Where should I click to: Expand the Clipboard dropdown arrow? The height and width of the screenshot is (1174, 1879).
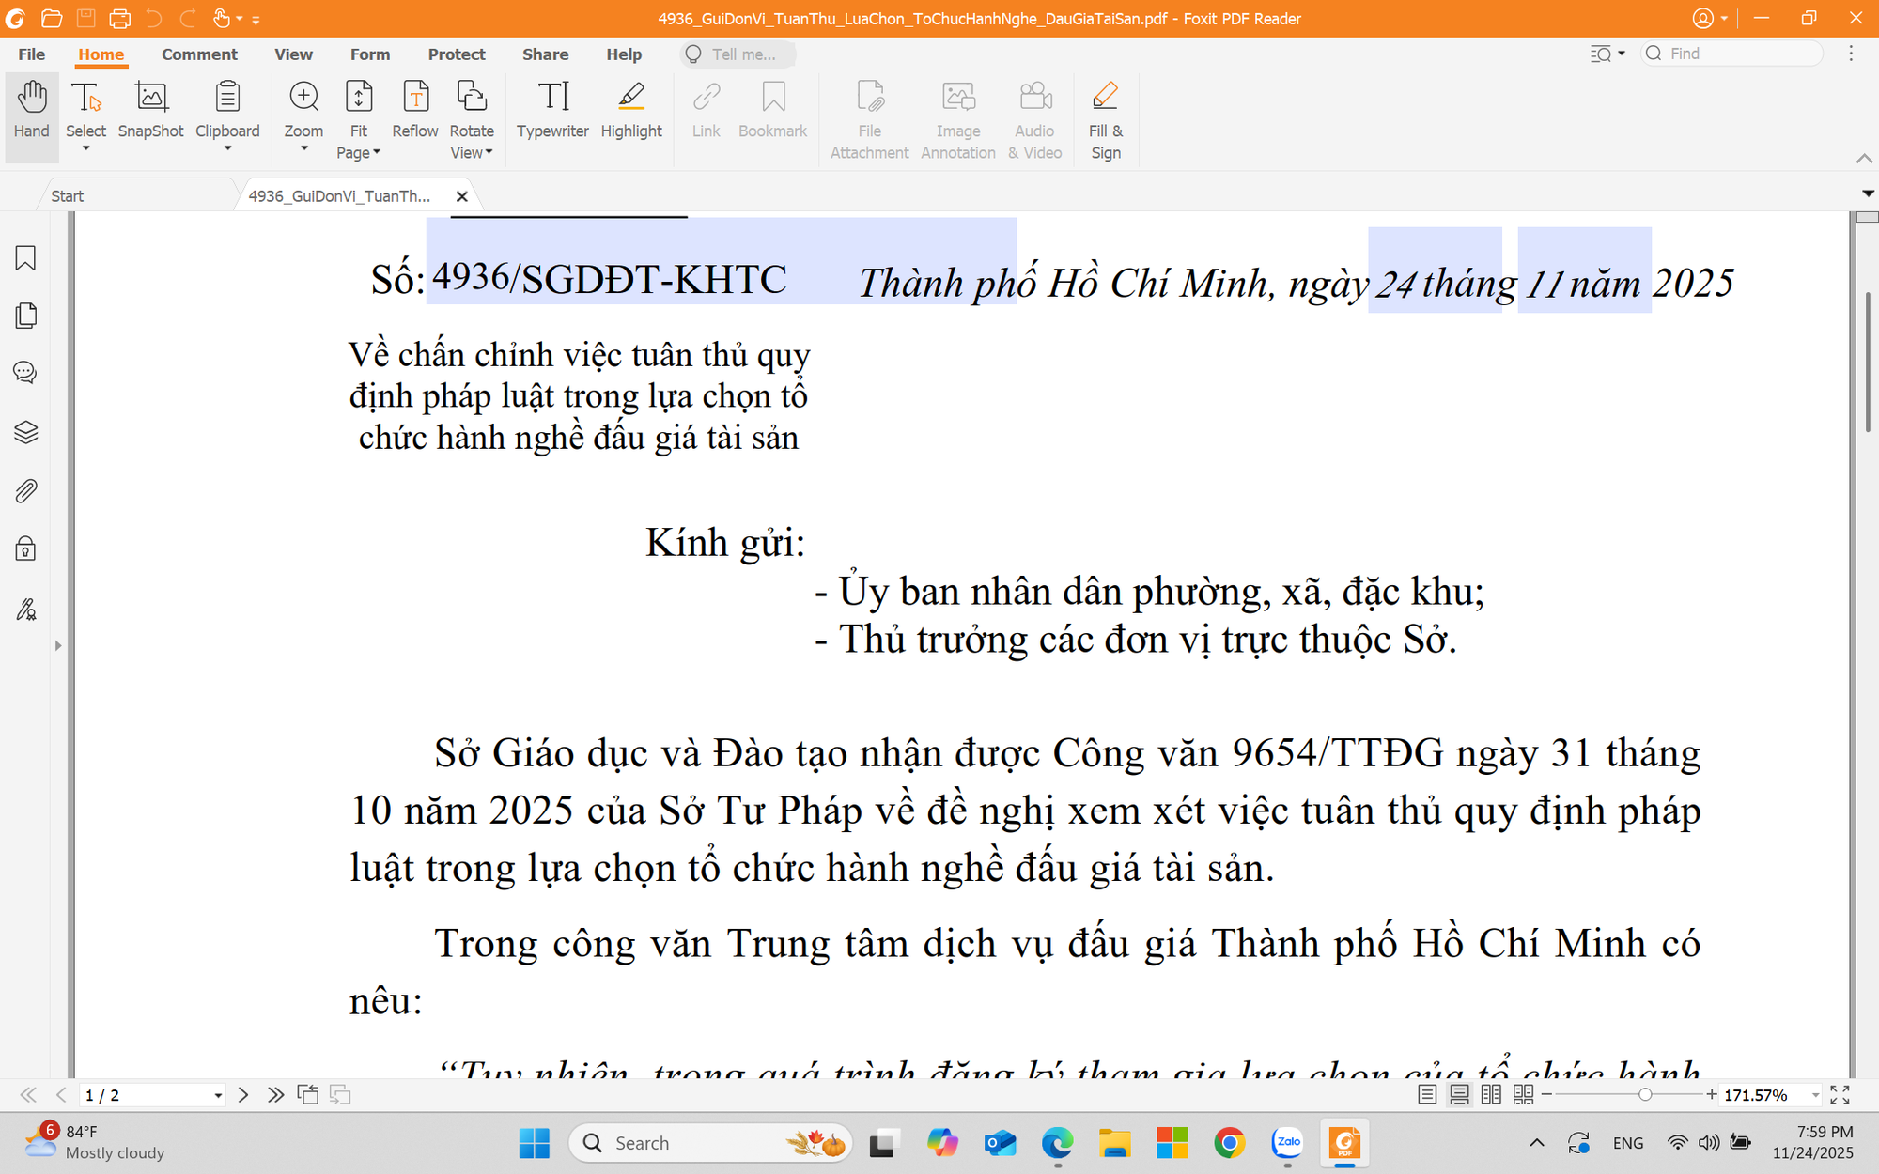click(227, 148)
